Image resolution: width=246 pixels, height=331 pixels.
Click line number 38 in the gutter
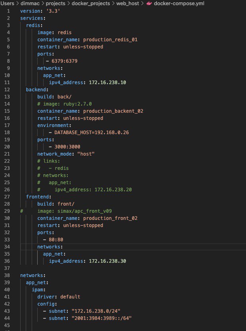tap(7, 275)
